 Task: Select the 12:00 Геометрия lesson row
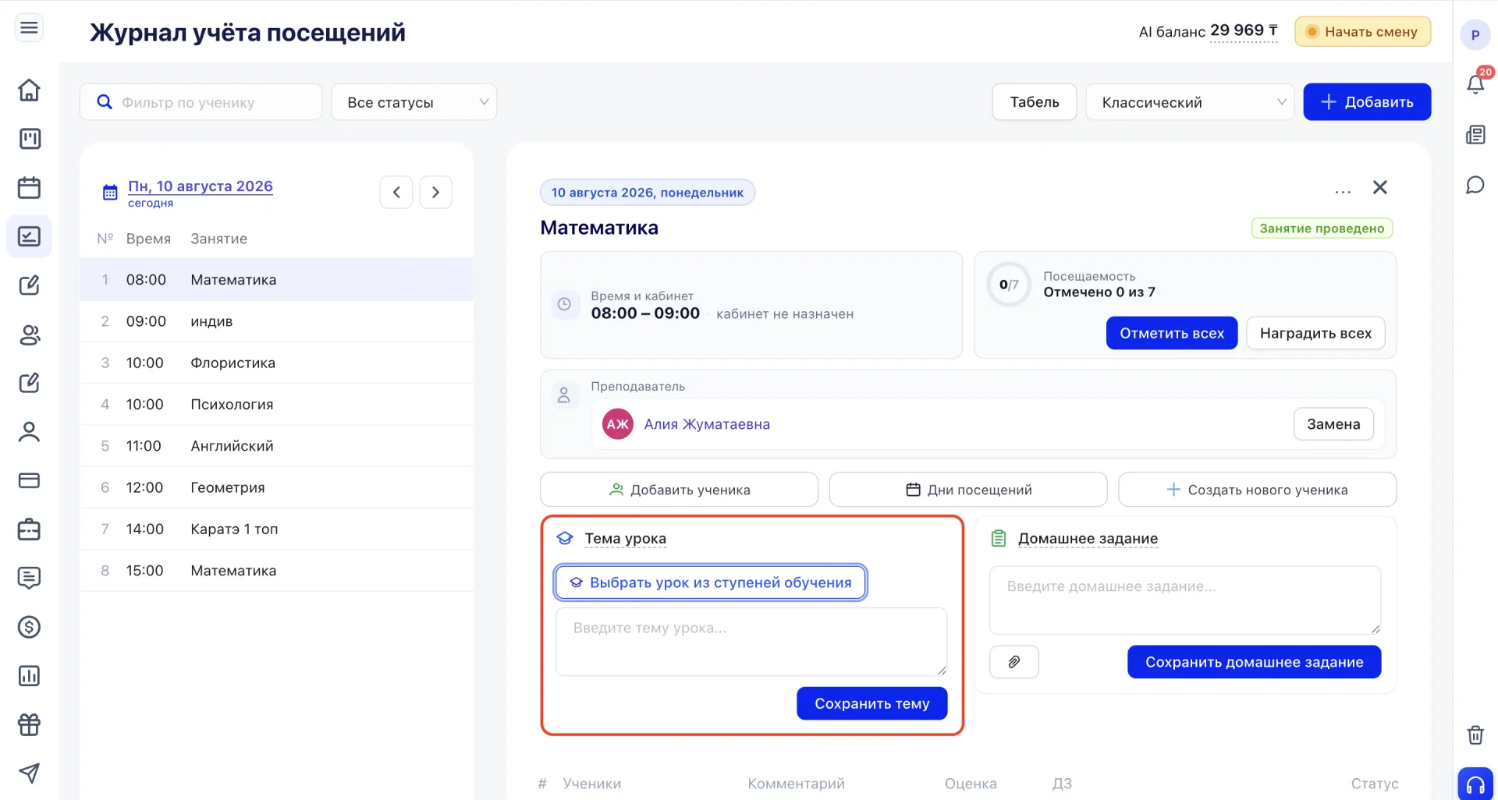point(276,487)
